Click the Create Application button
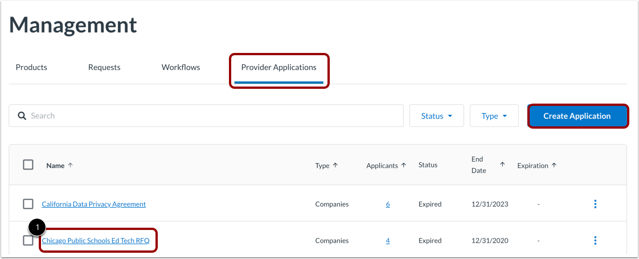Viewport: 639px width, 259px height. tap(577, 116)
